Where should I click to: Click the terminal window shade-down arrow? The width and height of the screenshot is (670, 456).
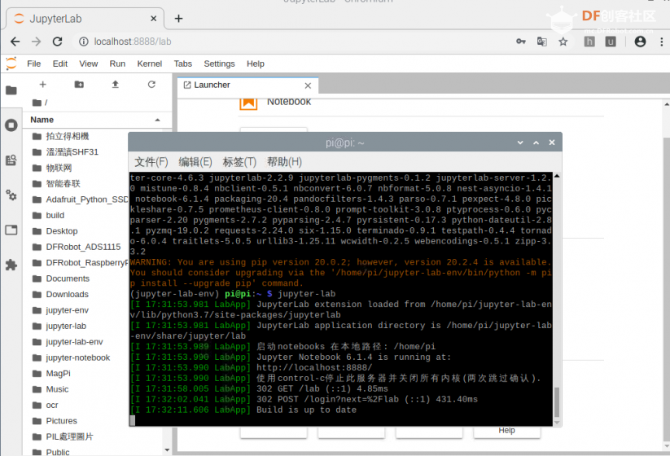pos(520,142)
